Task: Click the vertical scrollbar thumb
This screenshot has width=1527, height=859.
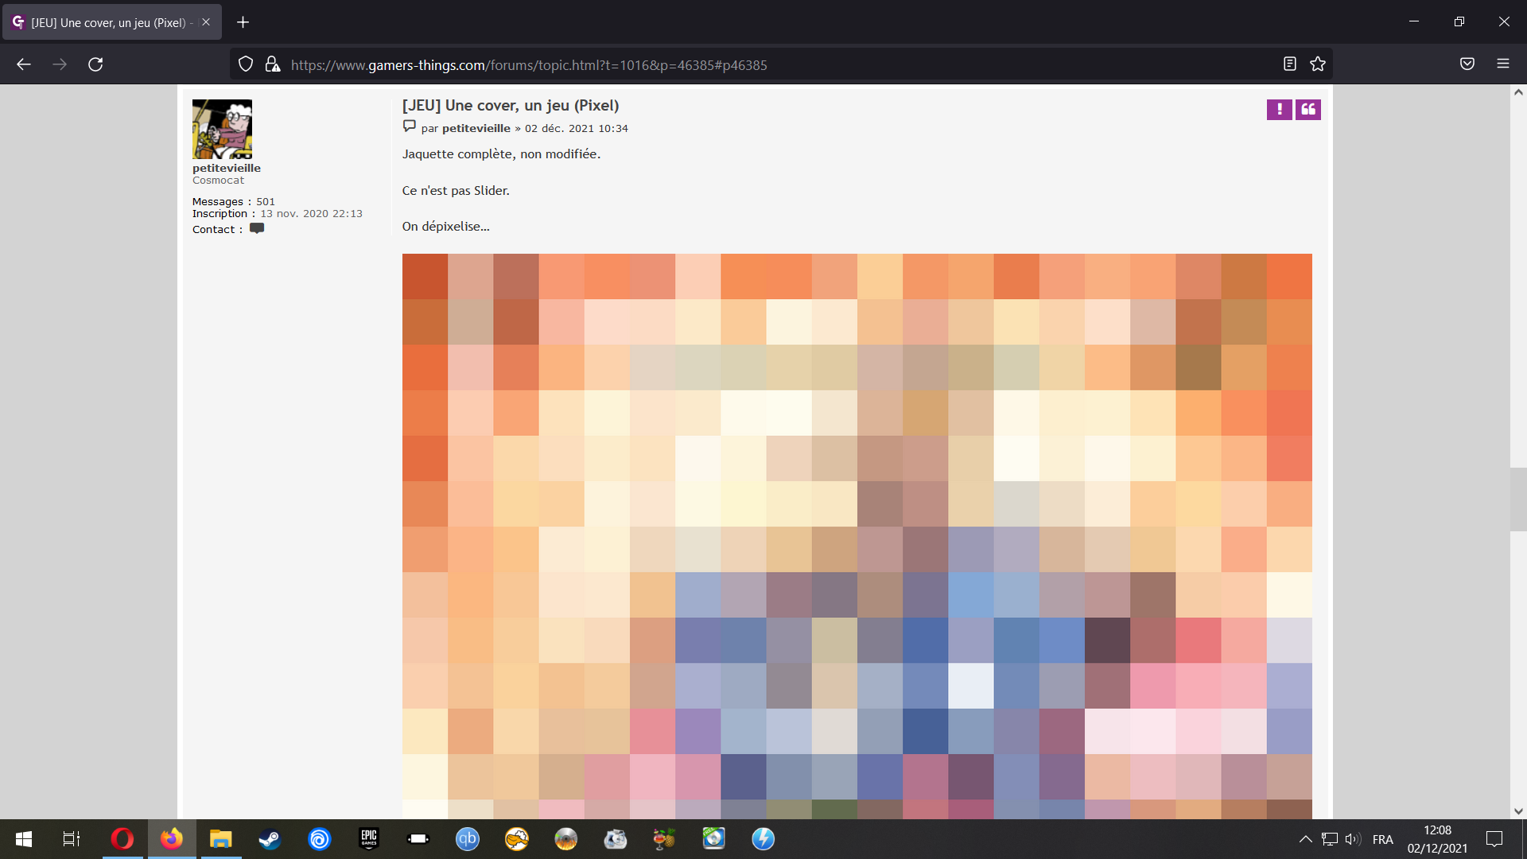Action: point(1518,499)
